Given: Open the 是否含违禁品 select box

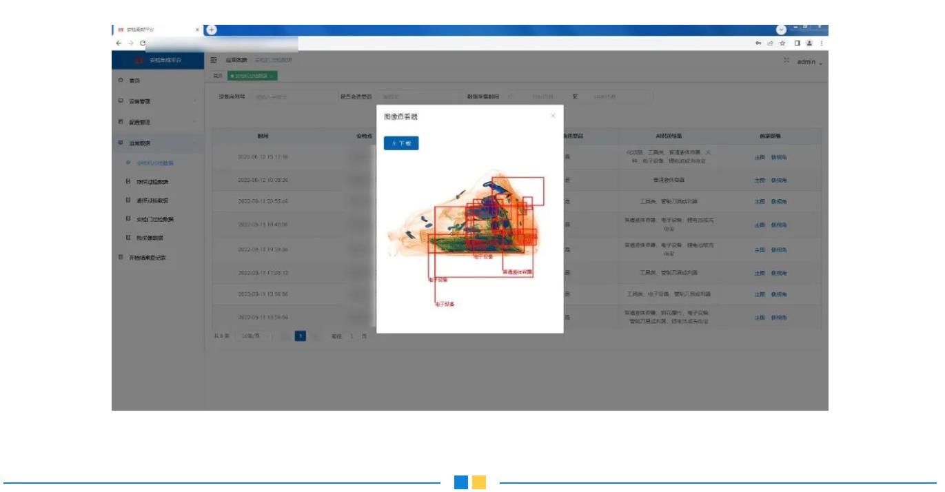Looking at the screenshot, I should coord(416,96).
